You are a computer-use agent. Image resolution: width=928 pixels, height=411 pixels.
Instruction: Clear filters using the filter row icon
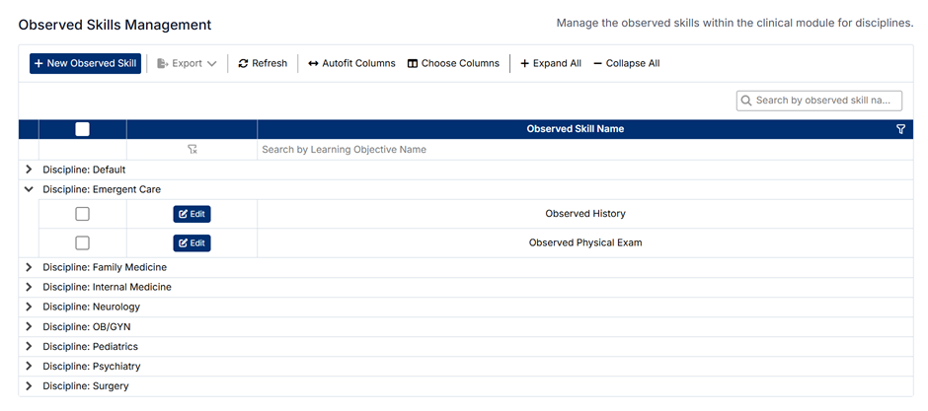(x=193, y=150)
